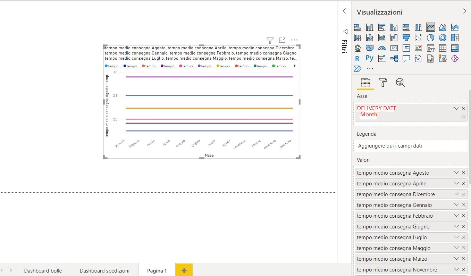Add a new report page
The height and width of the screenshot is (276, 471).
(x=184, y=270)
